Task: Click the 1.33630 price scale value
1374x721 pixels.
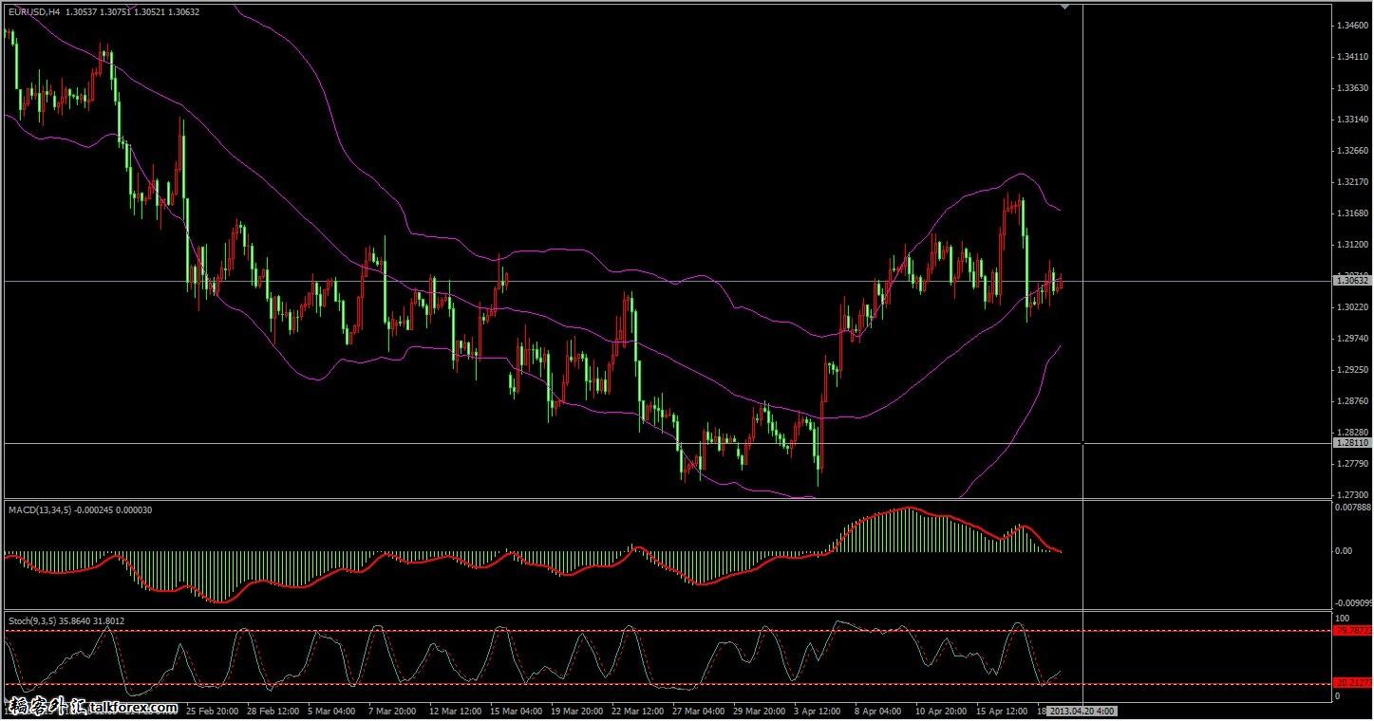Action: 1352,88
